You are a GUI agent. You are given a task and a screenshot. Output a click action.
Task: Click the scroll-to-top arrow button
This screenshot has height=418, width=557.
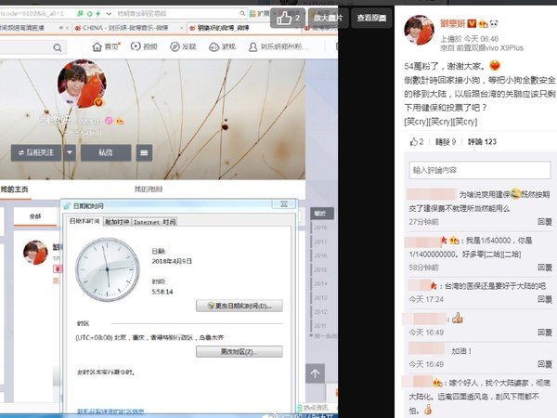pos(316,373)
